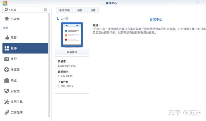Image resolution: width=206 pixels, height=121 pixels.
Task: Click the 实用工具 wrench icon
Action: pyautogui.click(x=7, y=102)
